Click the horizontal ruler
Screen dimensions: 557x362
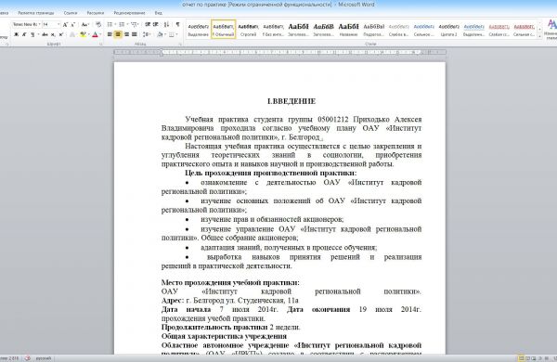[279, 52]
